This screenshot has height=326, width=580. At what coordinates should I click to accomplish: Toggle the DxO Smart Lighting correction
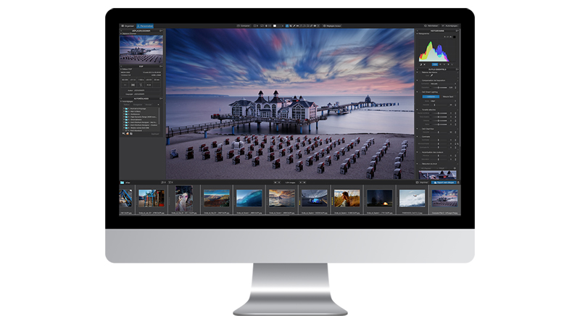click(419, 92)
